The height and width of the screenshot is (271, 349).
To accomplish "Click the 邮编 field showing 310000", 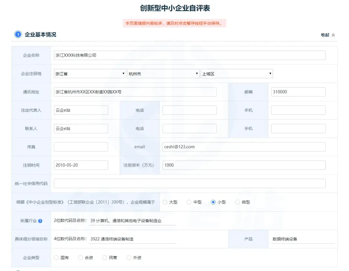I will pyautogui.click(x=298, y=92).
